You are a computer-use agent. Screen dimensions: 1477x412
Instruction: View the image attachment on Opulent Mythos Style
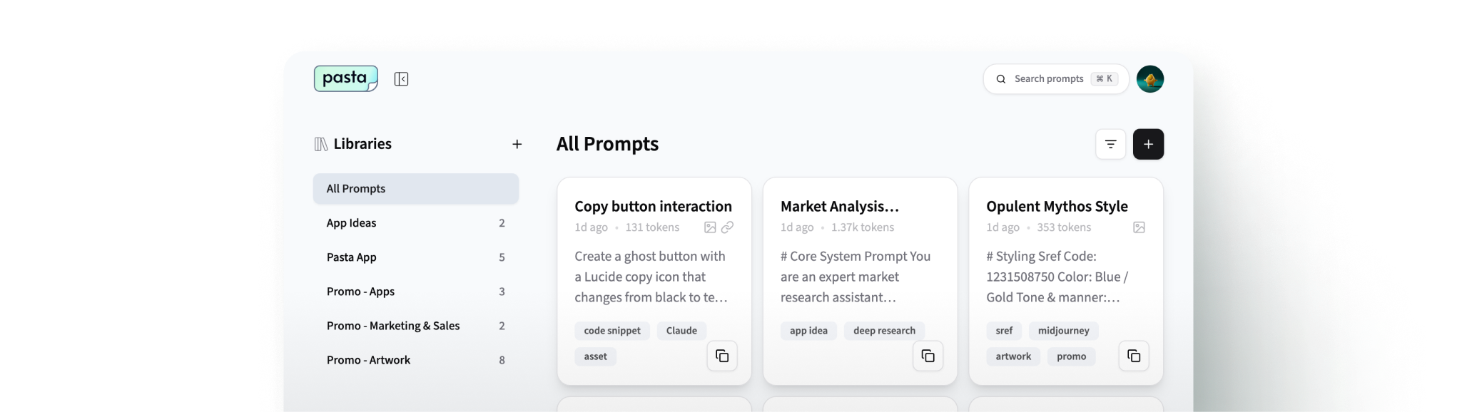tap(1139, 227)
